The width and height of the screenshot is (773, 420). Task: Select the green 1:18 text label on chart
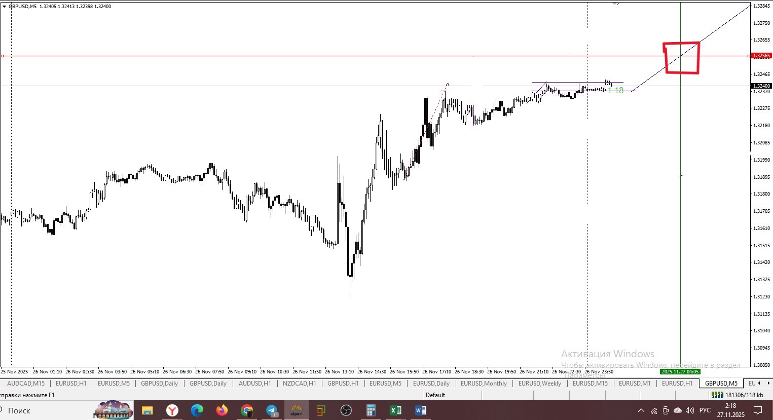tap(616, 91)
